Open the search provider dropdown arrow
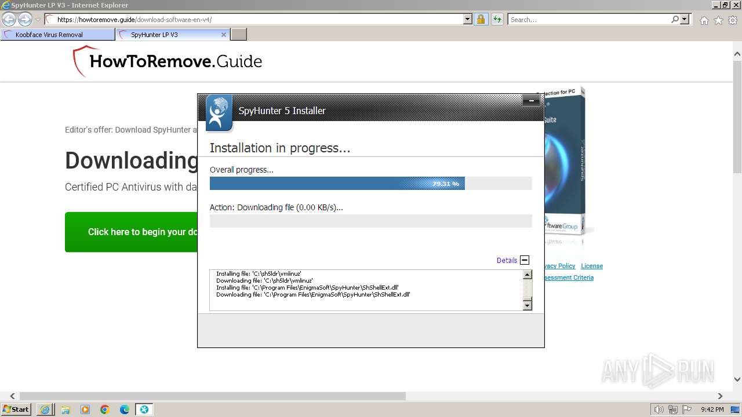Screen dimensions: 742x417 [685, 19]
